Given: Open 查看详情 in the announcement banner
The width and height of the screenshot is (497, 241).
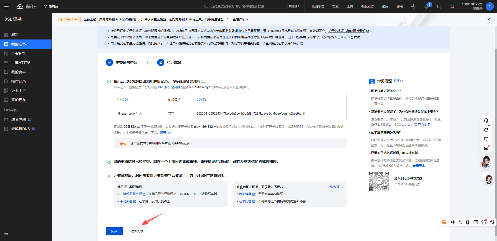Looking at the screenshot, I should click(240, 19).
